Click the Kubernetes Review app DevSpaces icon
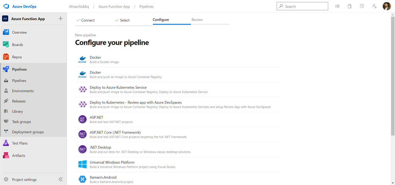The image size is (395, 185). coord(83,104)
